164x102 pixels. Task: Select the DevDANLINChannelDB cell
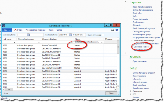pyautogui.click(x=51, y=52)
